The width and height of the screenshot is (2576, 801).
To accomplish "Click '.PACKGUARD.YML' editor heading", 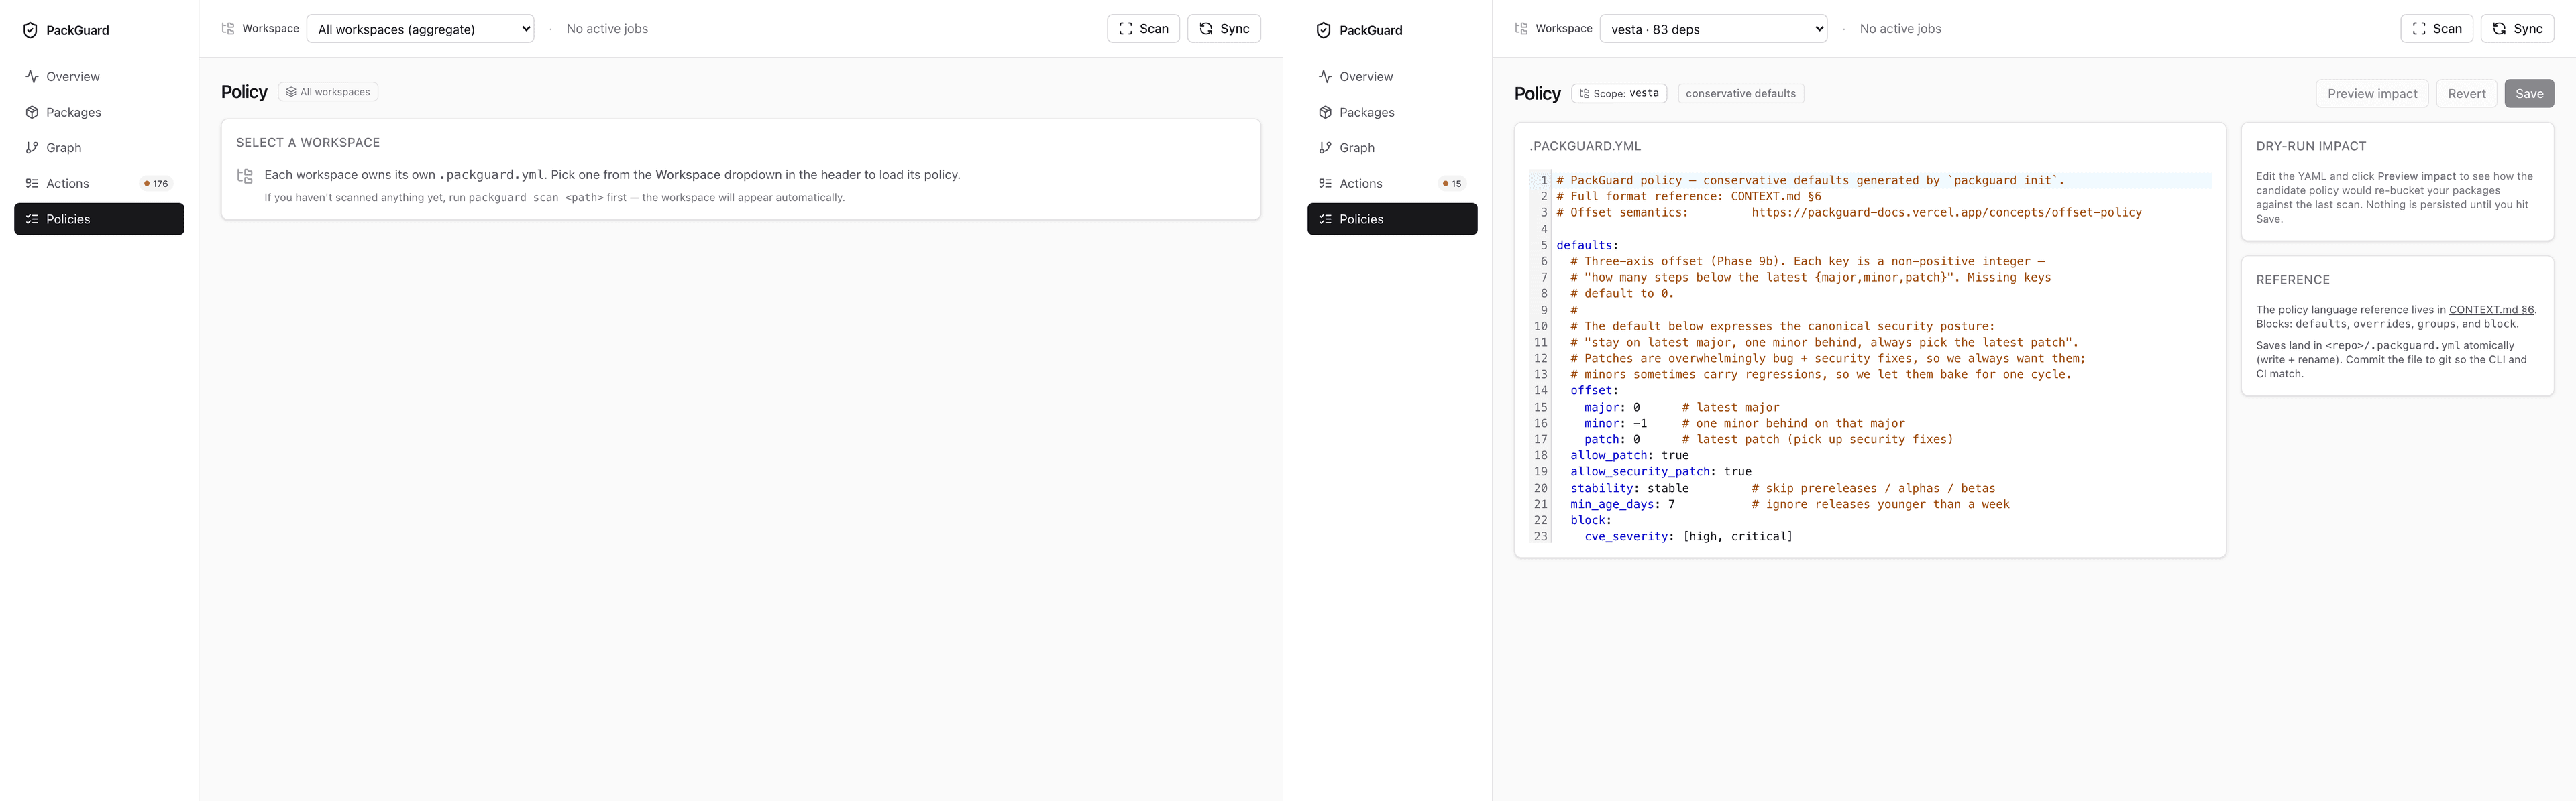I will coord(1585,146).
